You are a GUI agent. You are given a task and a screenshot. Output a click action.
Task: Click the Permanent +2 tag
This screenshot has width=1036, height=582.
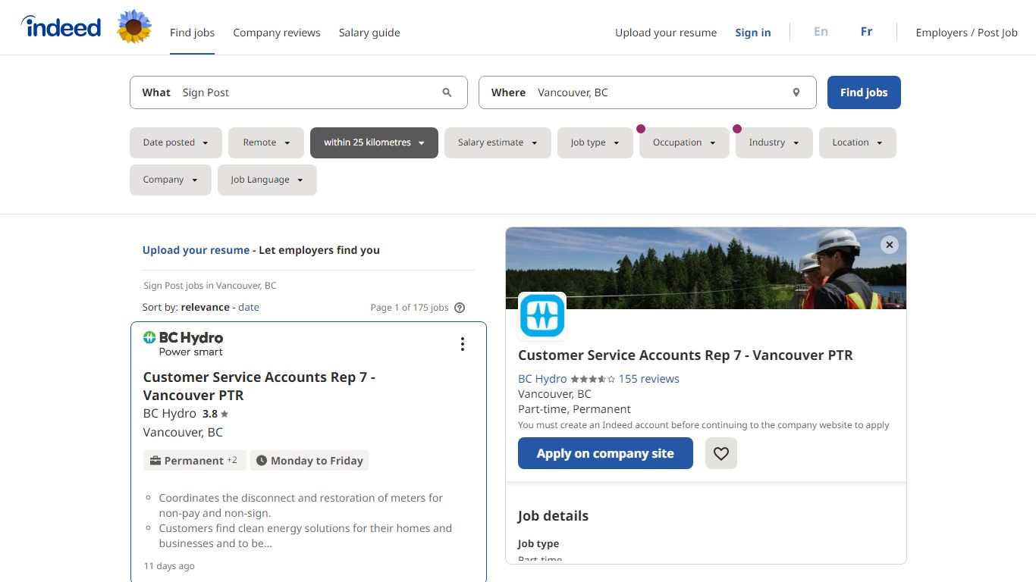(x=194, y=461)
